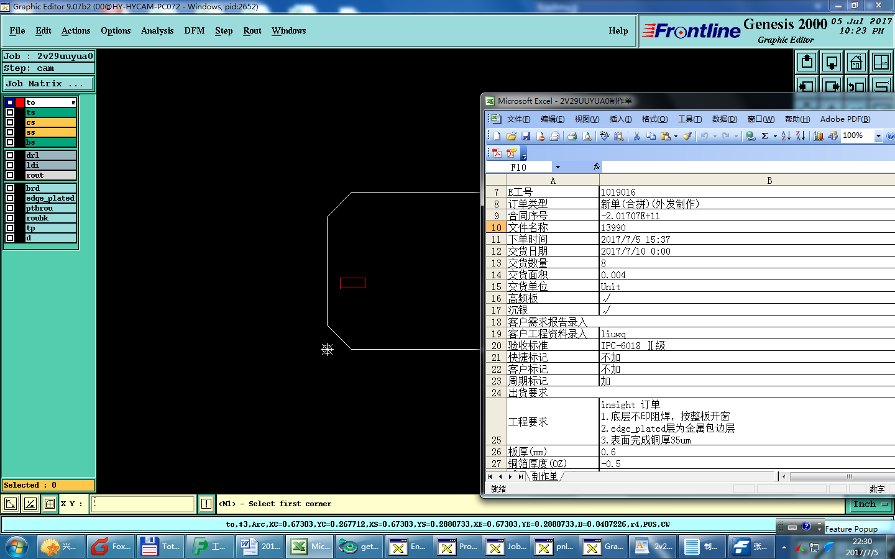Click the second Genesis top-right panel icon

(x=832, y=62)
